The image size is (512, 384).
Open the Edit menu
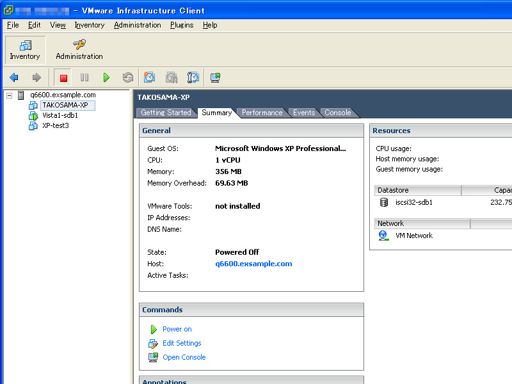point(35,25)
